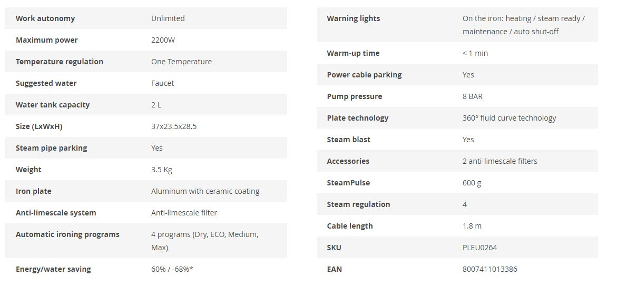Select the 60% / -68%* saving value
The width and height of the screenshot is (618, 286).
172,269
